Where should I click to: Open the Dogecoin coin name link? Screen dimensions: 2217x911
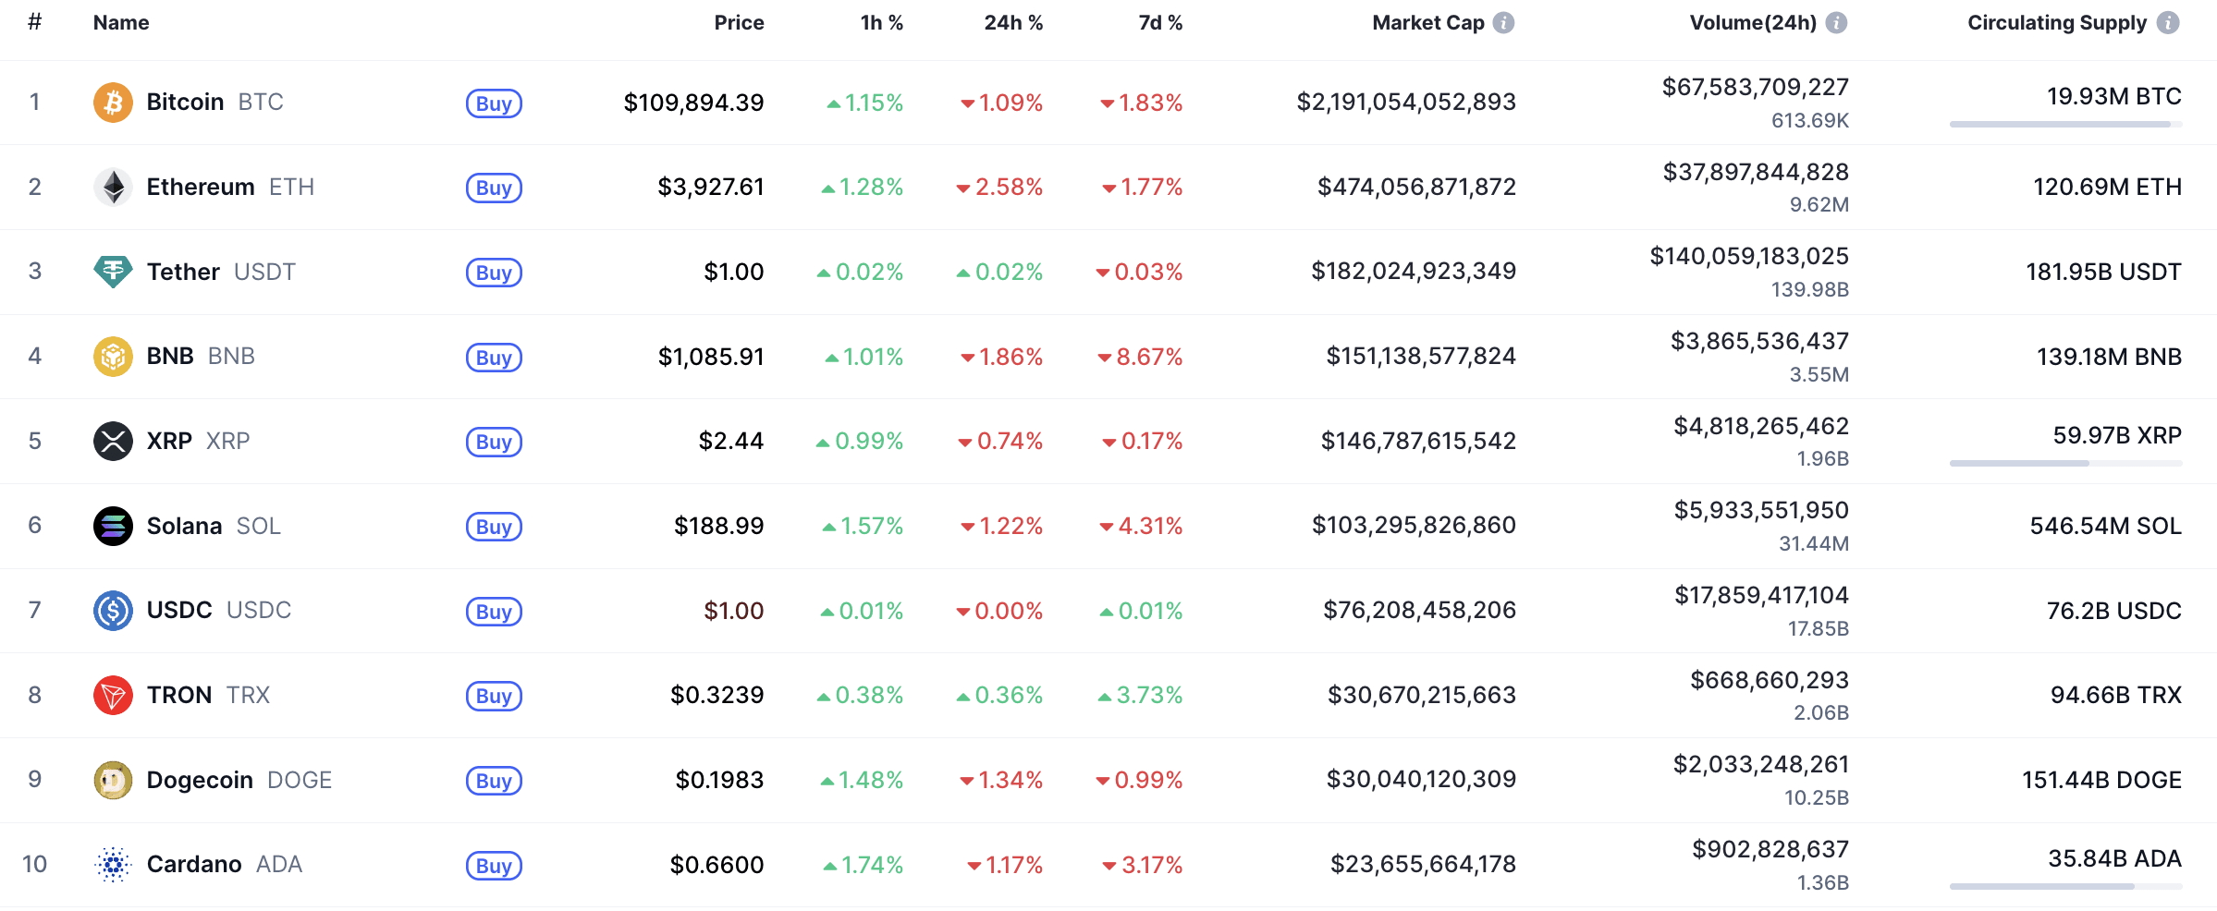click(200, 780)
